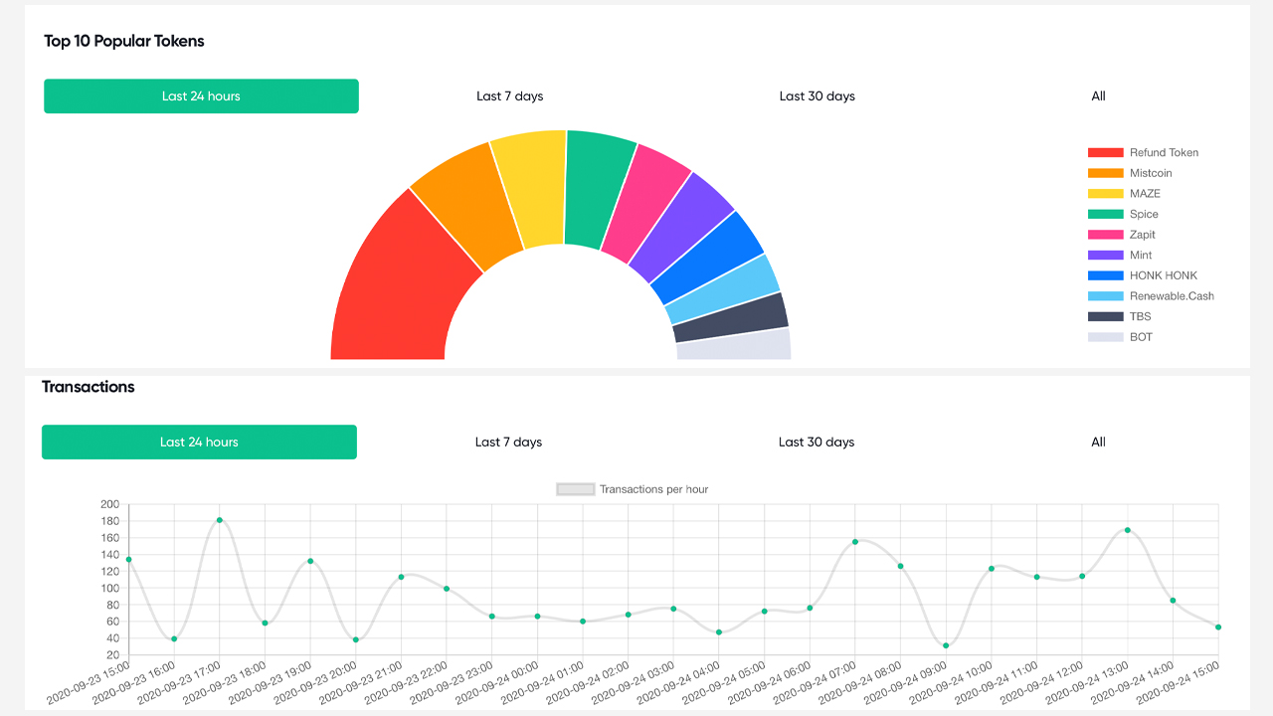Toggle the Mistcoin legend label
The height and width of the screenshot is (716, 1273).
pos(1151,173)
